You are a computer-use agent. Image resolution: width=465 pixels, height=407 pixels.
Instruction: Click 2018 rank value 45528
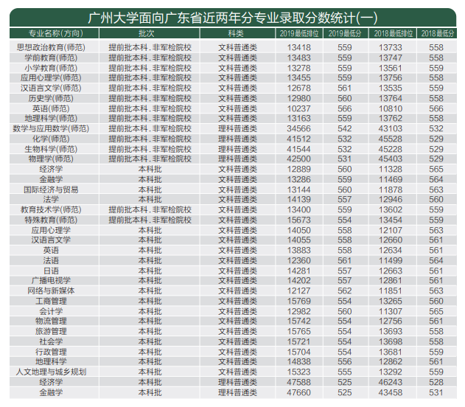pyautogui.click(x=391, y=139)
